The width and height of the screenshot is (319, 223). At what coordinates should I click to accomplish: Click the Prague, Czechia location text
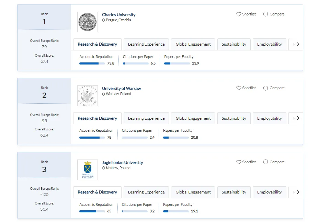tap(118, 20)
